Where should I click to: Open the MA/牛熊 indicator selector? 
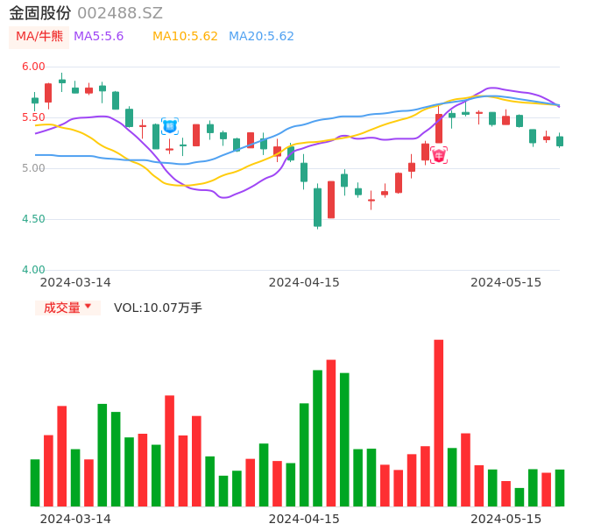(39, 37)
